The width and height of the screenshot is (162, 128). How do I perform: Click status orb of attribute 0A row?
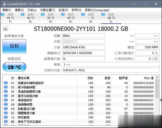tap(6, 109)
